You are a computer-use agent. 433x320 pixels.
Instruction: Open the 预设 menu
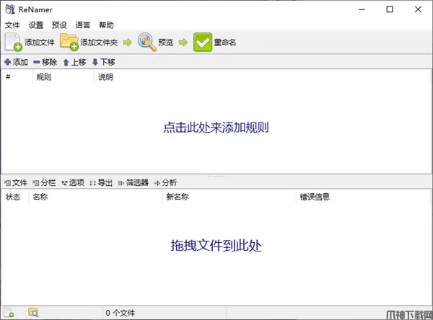tap(59, 25)
